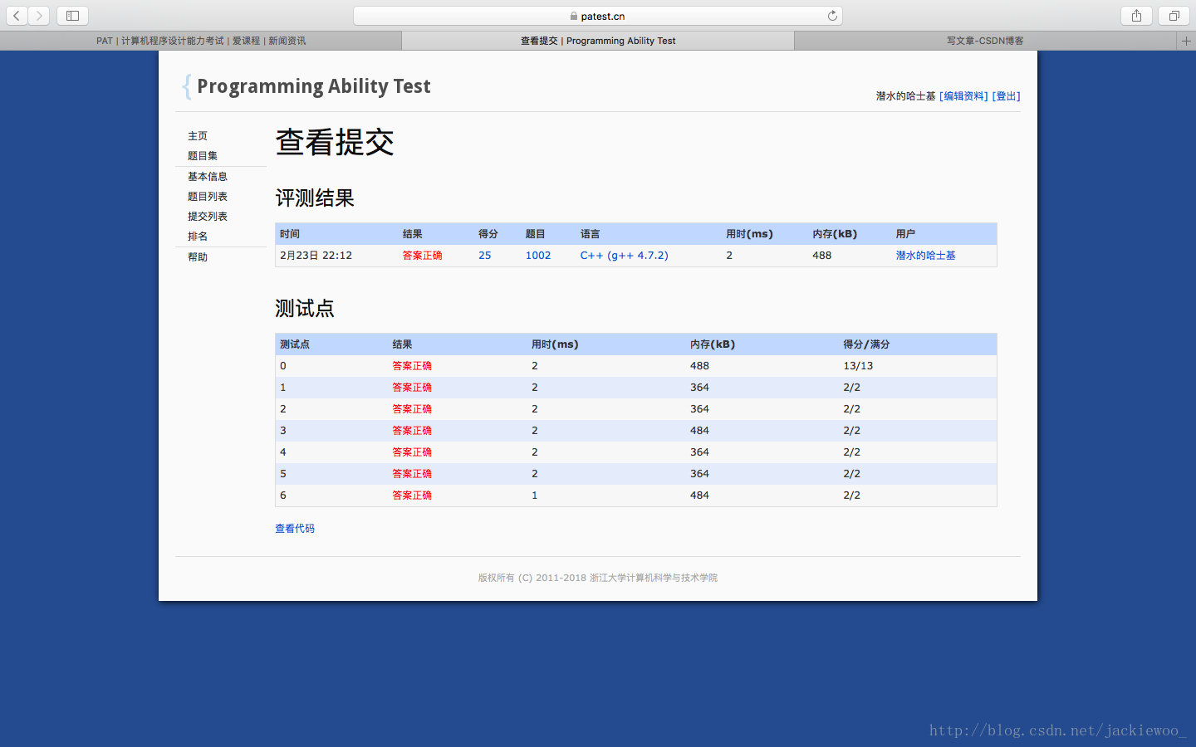Select the 2/2 score in test point 1 row
1196x747 pixels.
(x=852, y=388)
